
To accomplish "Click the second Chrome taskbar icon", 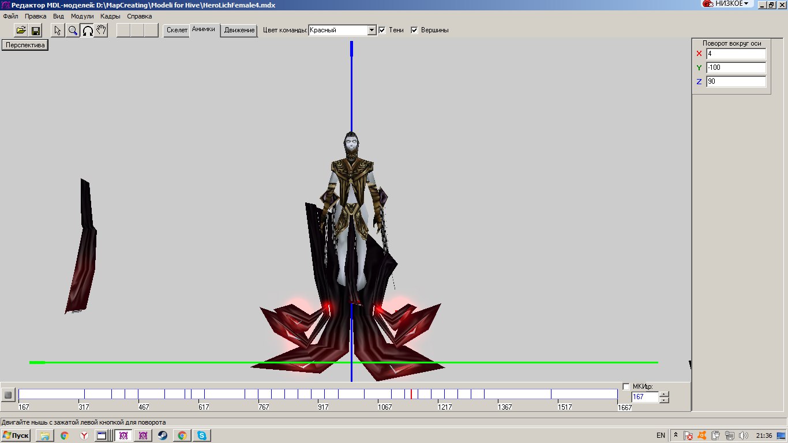I will 182,436.
